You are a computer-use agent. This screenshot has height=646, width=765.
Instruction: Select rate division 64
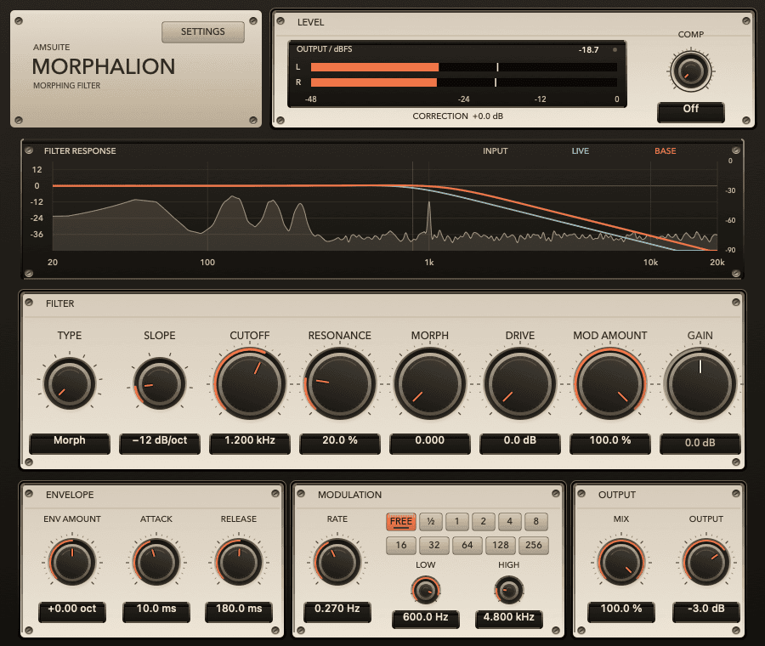tap(467, 546)
